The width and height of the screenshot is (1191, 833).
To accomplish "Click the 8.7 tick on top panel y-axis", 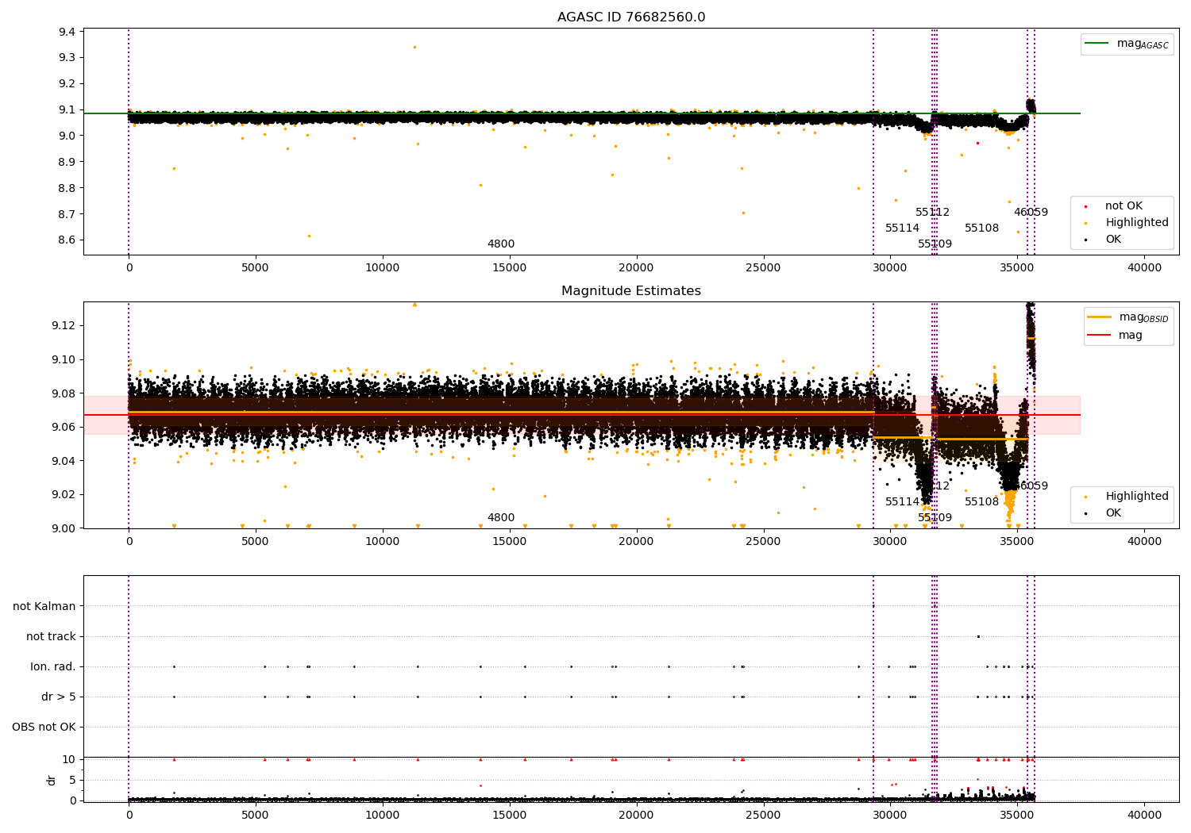I will click(67, 214).
